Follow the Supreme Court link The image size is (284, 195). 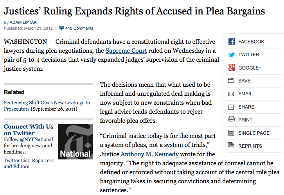126,51
